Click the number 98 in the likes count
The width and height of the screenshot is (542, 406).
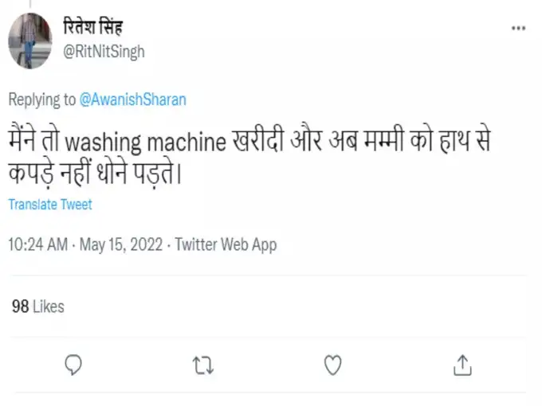tap(20, 306)
